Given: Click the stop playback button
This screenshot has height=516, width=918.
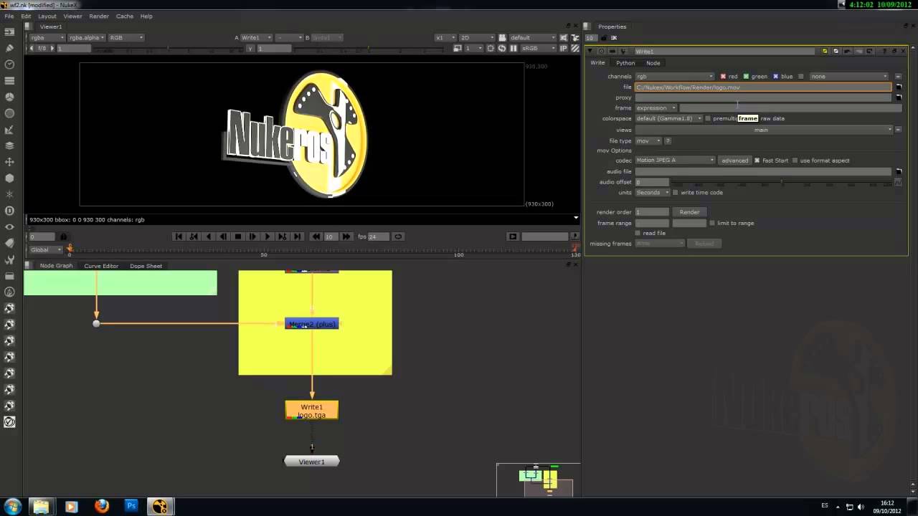Looking at the screenshot, I should (238, 236).
